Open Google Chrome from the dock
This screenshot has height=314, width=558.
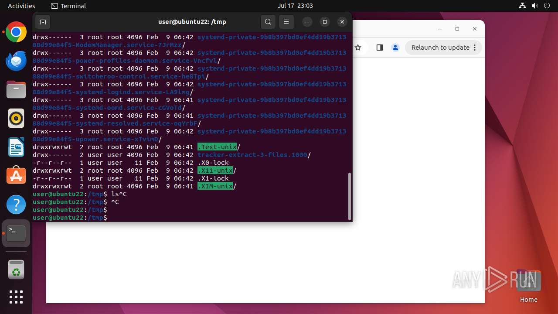(x=16, y=32)
